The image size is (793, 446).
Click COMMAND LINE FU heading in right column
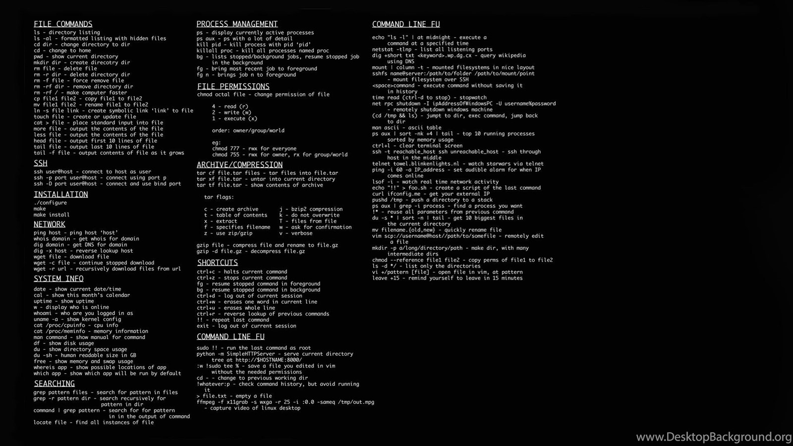[406, 24]
